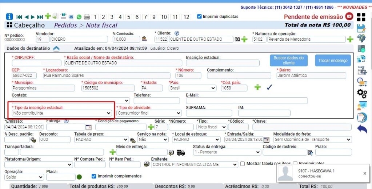This screenshot has height=189, width=372.
Task: Click the document with pen sidebar icon
Action: point(362,117)
